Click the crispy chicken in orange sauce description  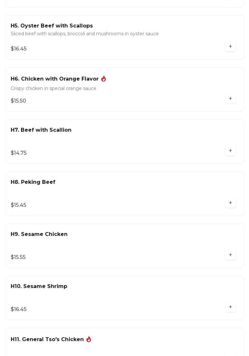click(53, 89)
